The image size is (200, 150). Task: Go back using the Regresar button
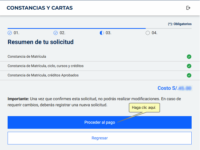pos(99,138)
